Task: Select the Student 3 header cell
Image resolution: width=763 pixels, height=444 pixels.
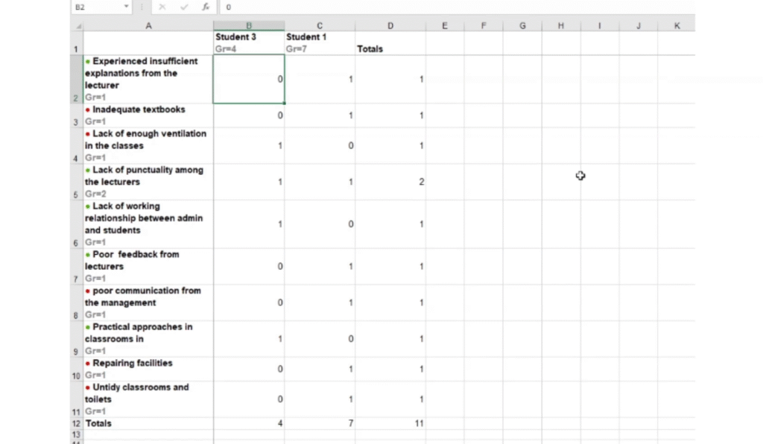Action: click(248, 42)
